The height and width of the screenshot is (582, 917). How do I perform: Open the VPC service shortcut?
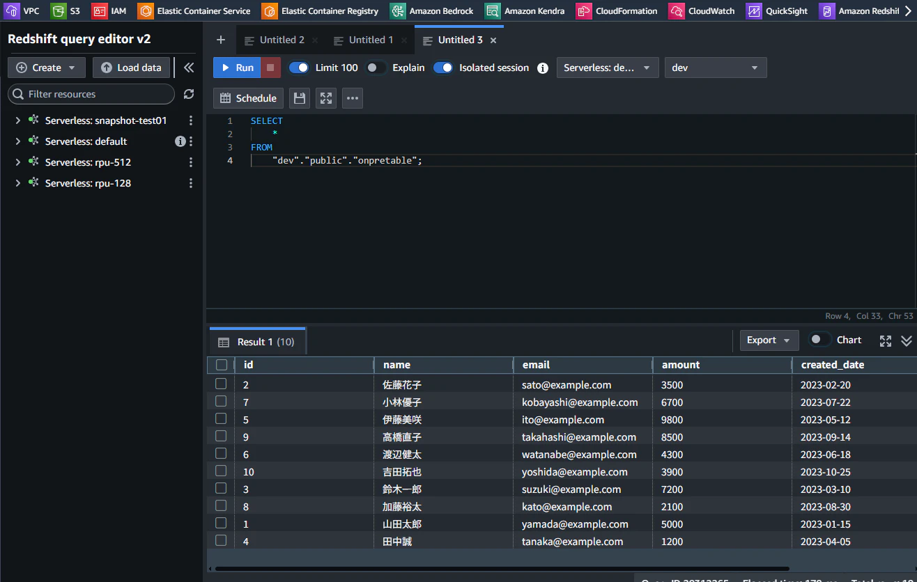coord(23,11)
